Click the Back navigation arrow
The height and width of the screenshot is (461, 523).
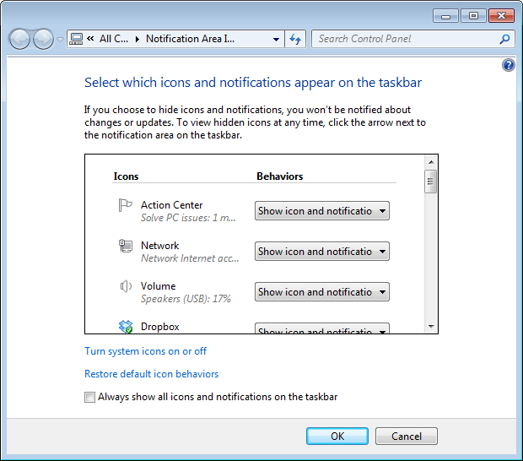click(x=19, y=39)
